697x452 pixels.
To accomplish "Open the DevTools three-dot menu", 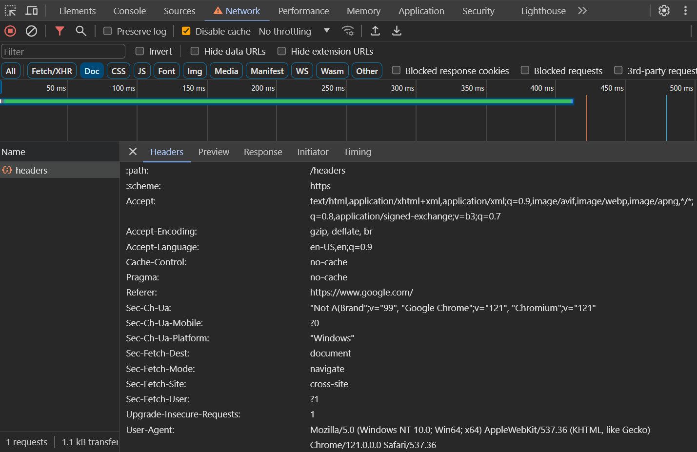I will click(x=685, y=11).
